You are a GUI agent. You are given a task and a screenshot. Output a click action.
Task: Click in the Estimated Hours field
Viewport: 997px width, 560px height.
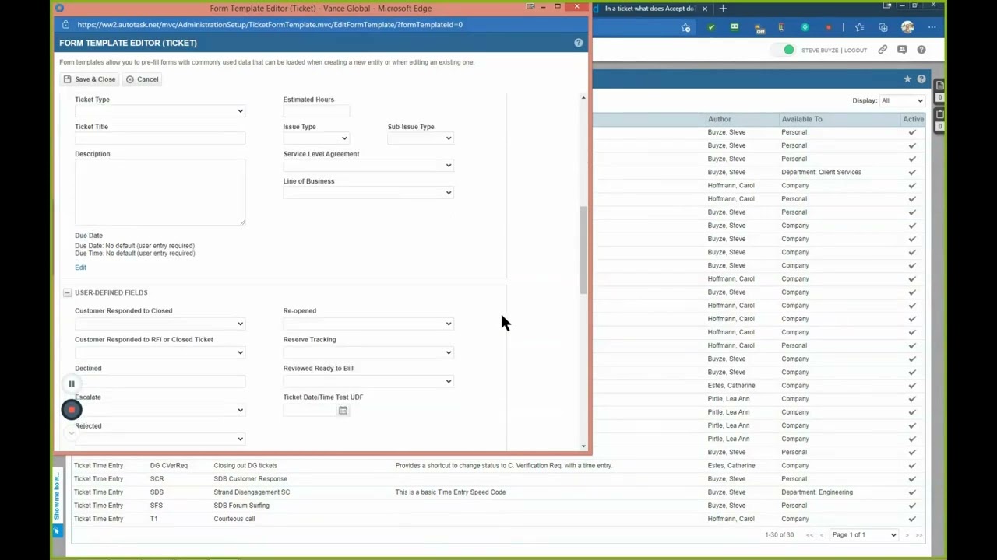316,111
